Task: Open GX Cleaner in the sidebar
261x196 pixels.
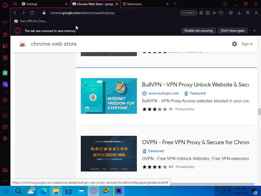Action: [x=5, y=34]
